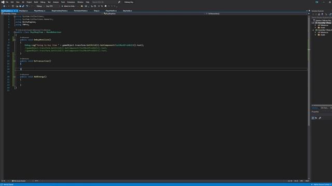Expand Assets under first Assembly-CSharp project

(315, 27)
